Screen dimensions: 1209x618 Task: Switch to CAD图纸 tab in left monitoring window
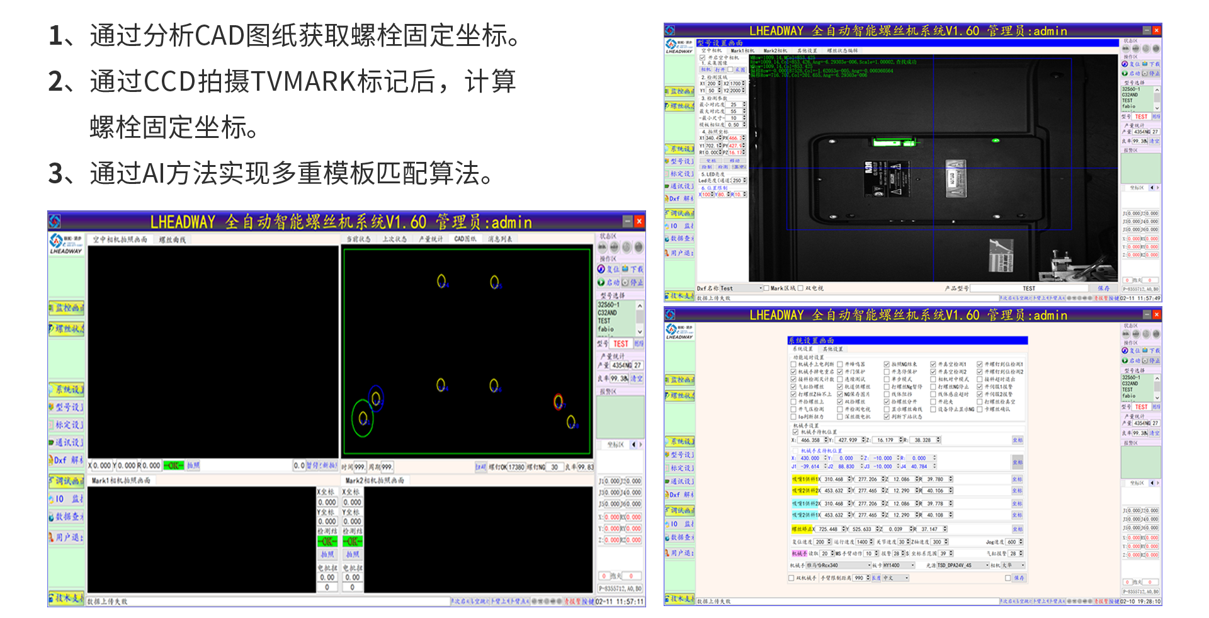(x=465, y=239)
